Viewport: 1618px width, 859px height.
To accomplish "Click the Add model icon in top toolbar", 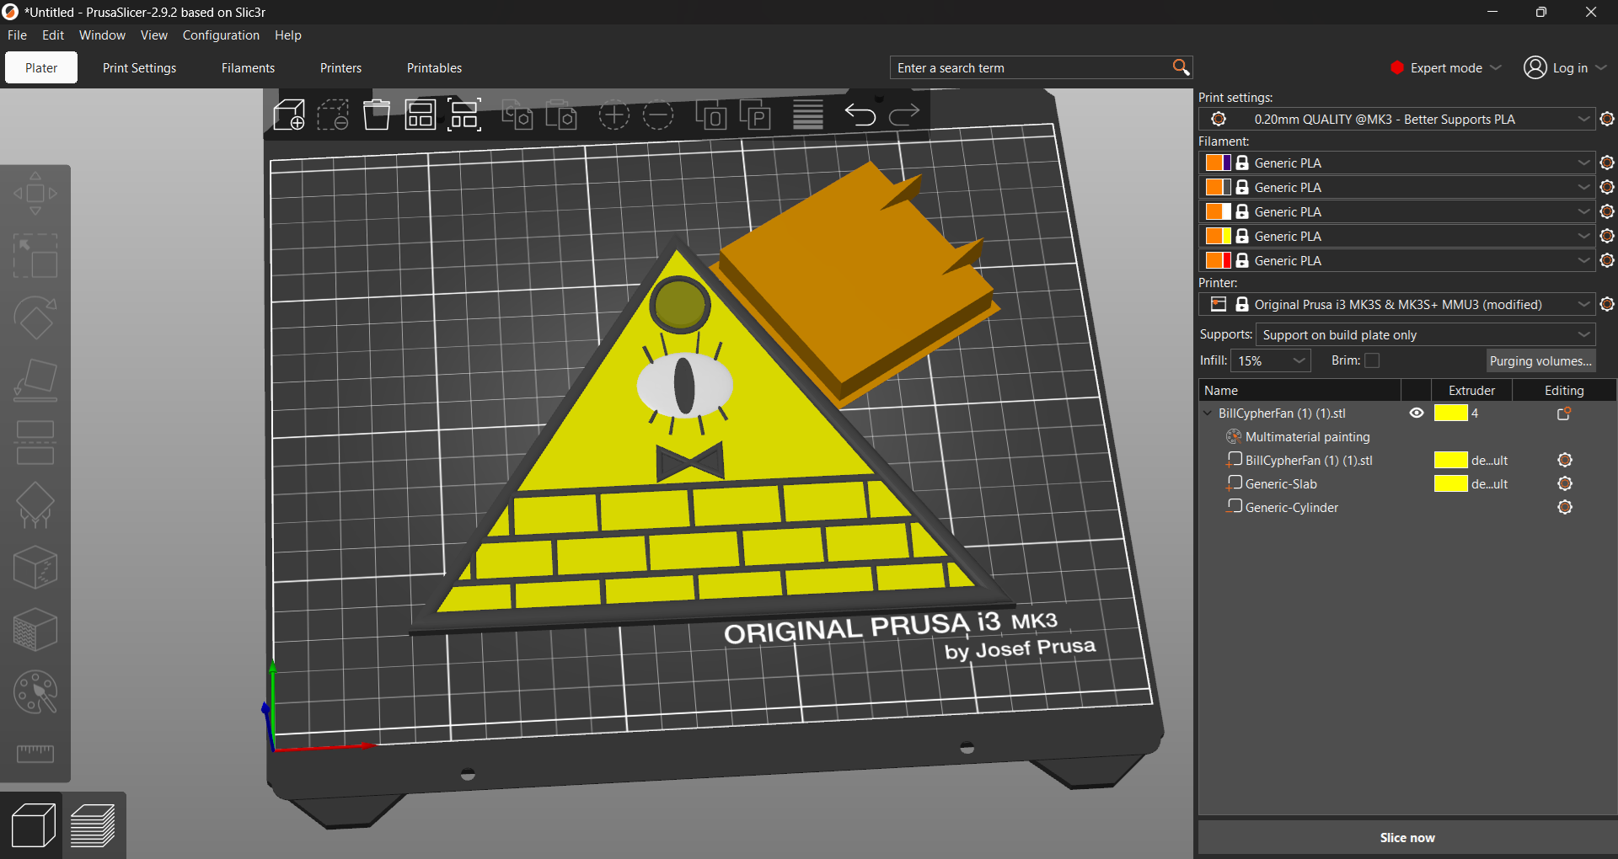I will 289,115.
